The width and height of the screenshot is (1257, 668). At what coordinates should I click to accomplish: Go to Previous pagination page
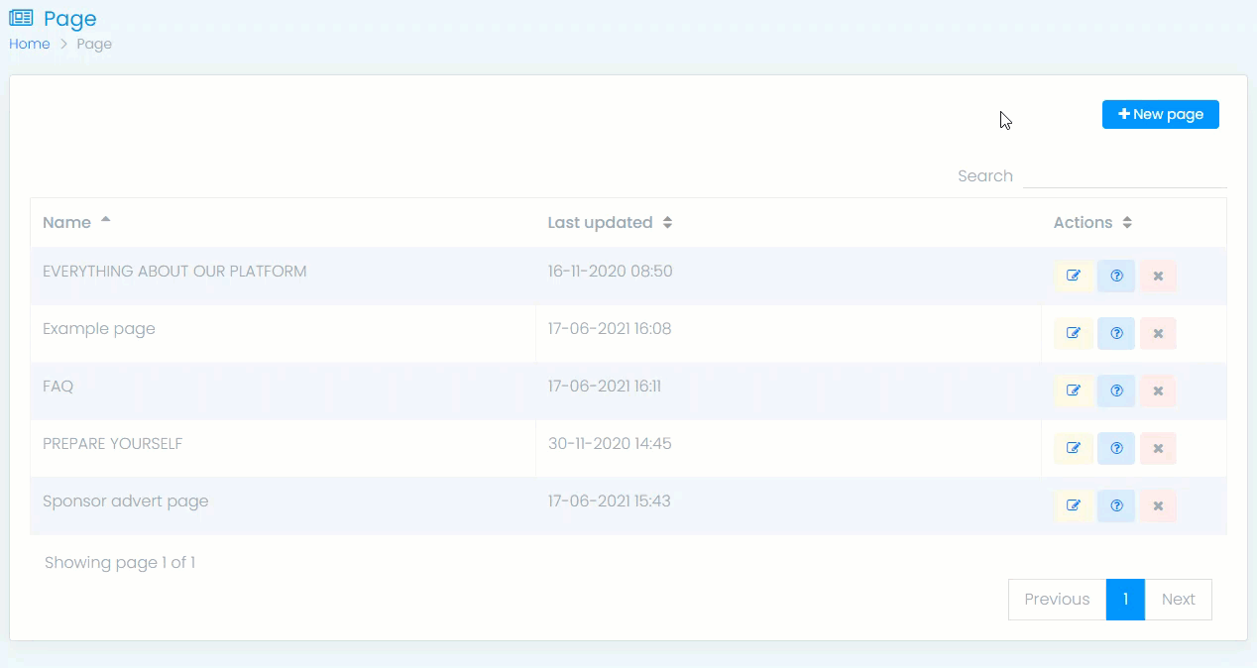click(1057, 600)
